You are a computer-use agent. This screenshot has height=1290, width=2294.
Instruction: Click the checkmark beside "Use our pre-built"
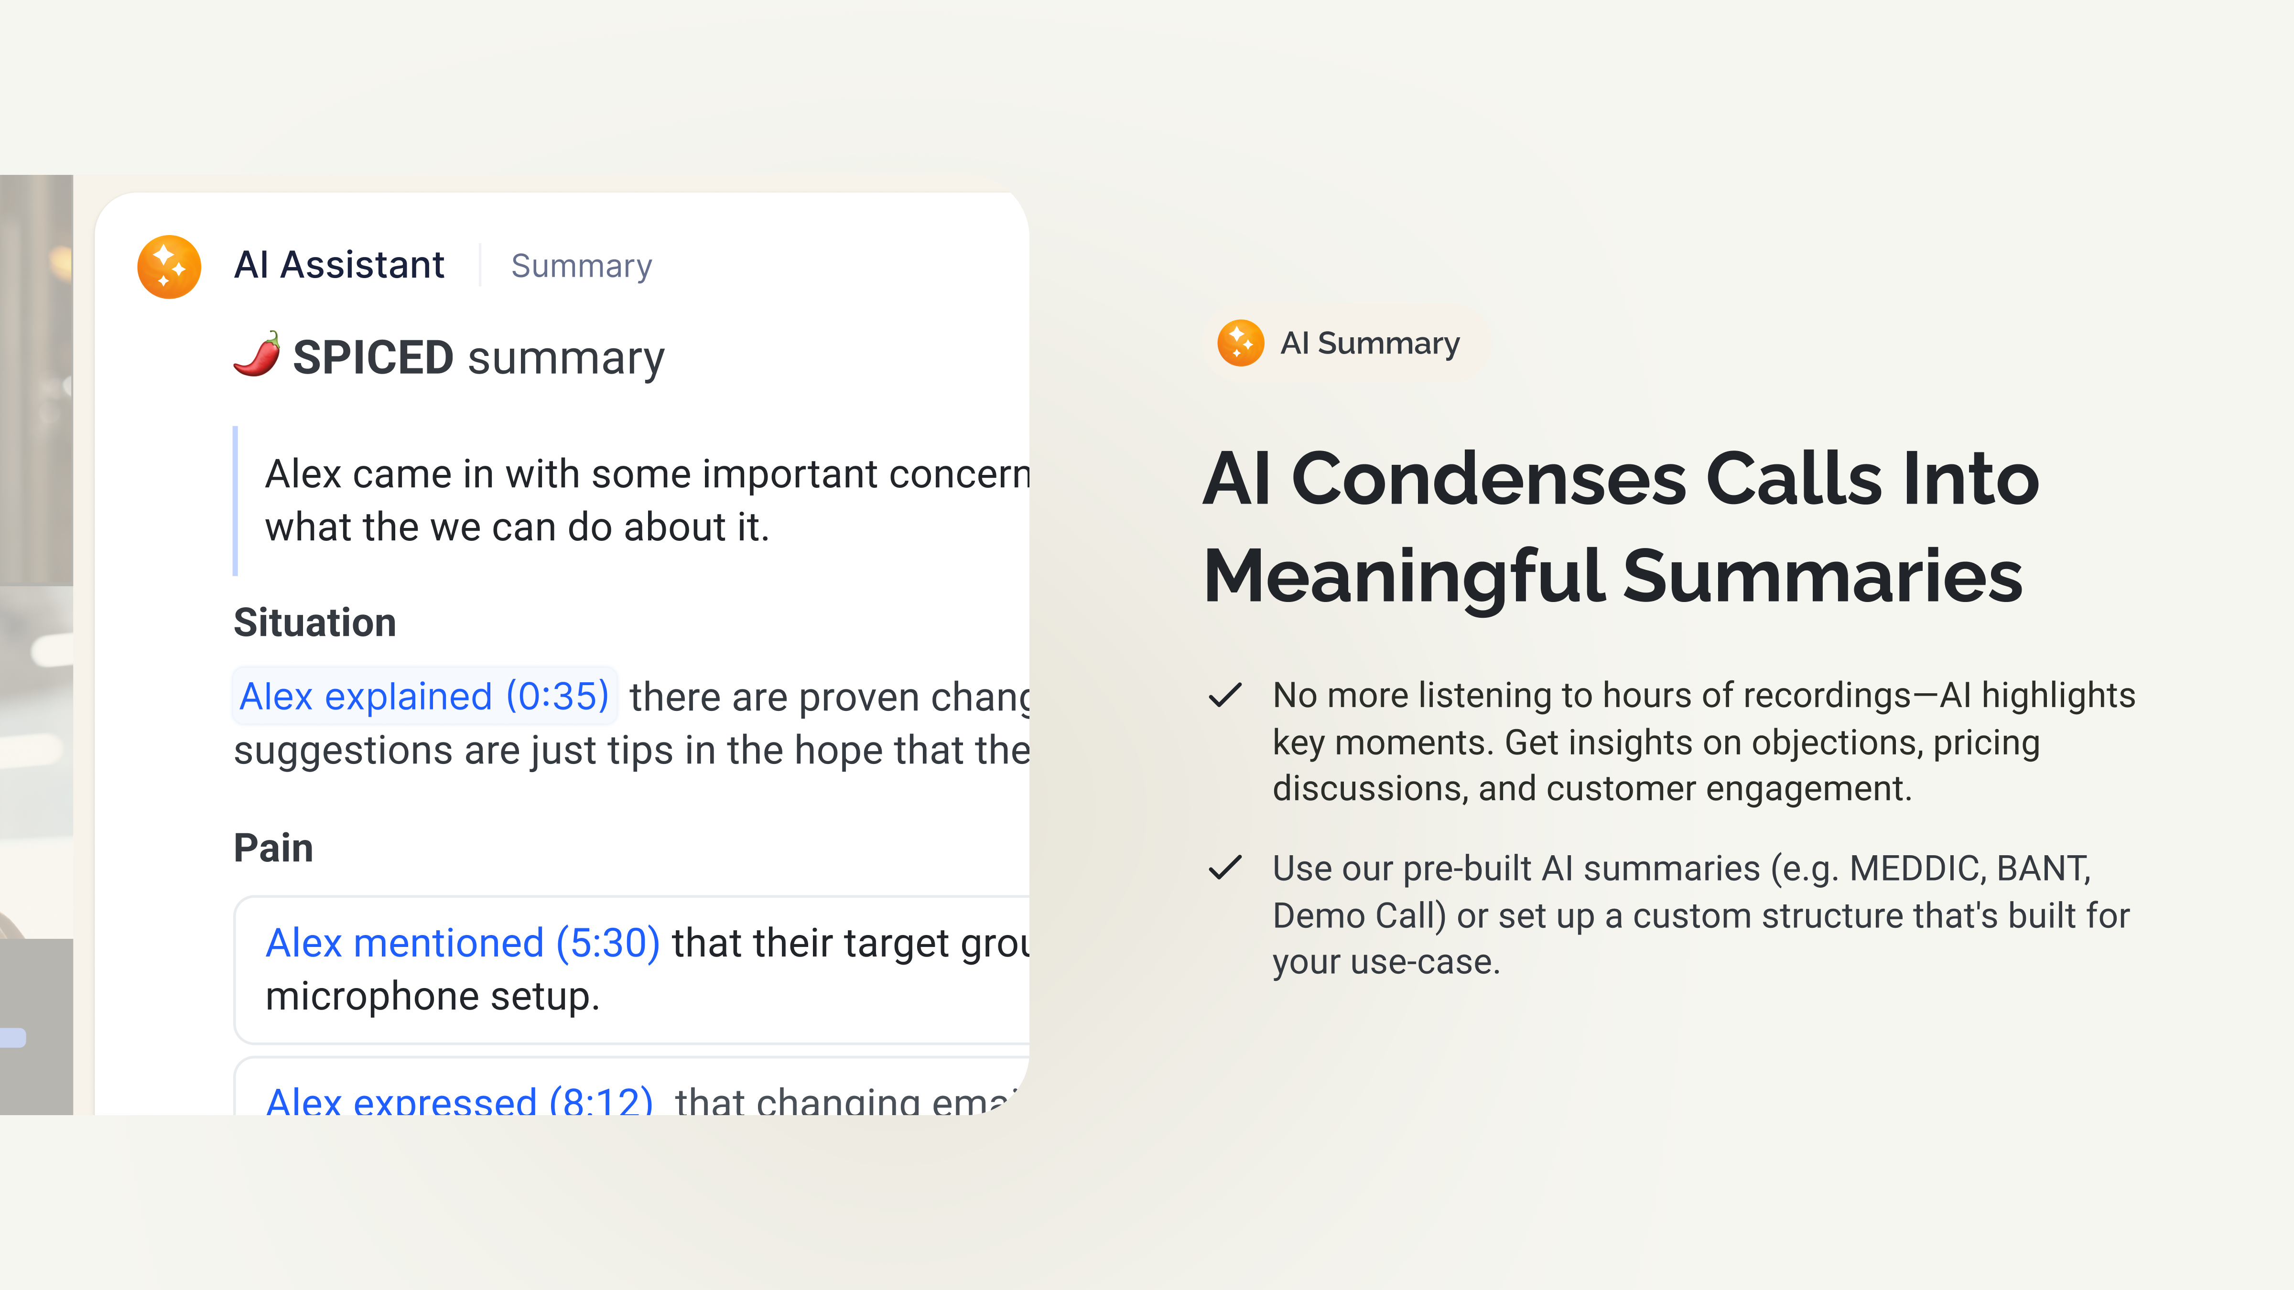tap(1225, 867)
